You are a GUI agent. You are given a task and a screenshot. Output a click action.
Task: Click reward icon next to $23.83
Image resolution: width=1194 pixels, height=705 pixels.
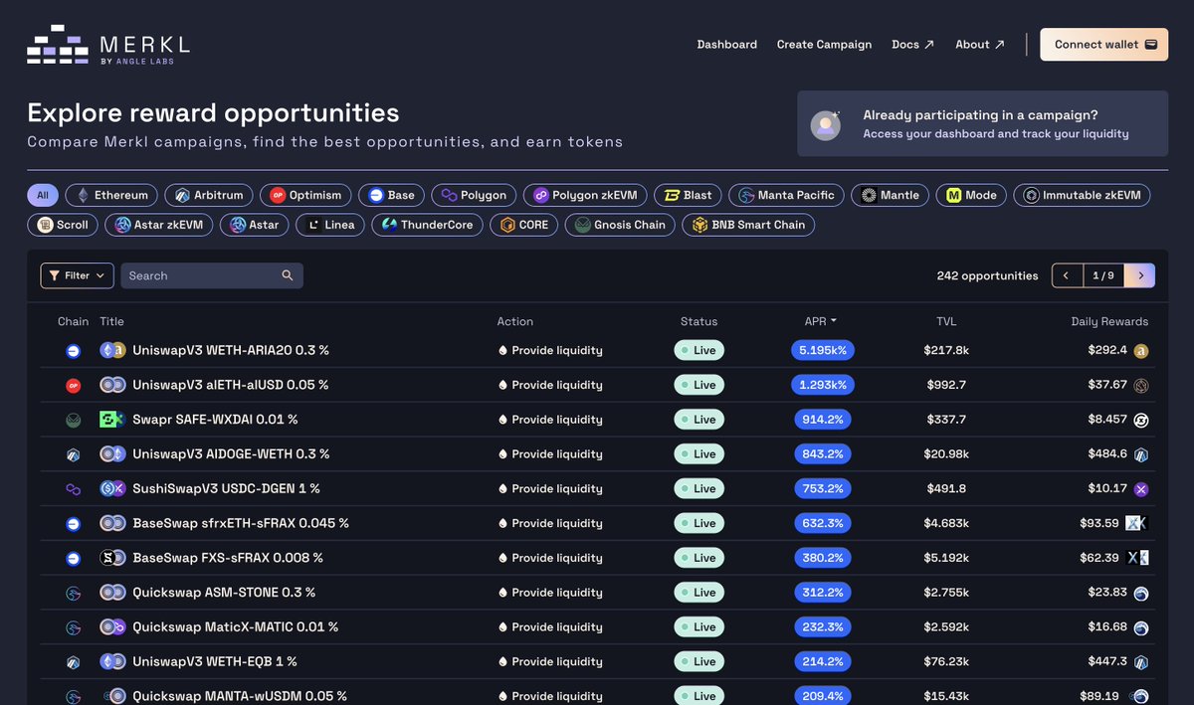pyautogui.click(x=1141, y=594)
